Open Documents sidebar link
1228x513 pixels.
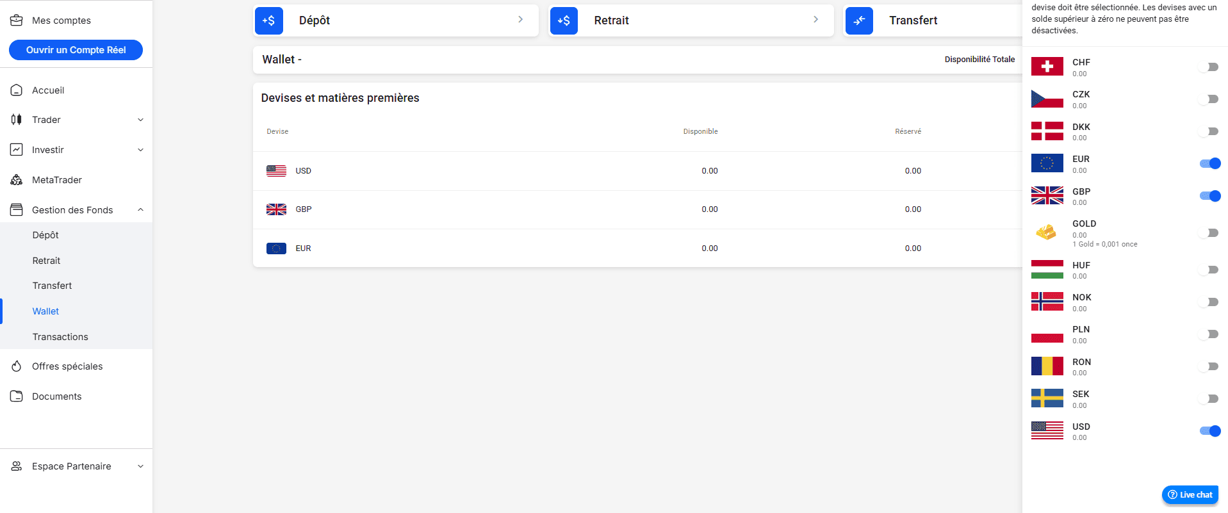pos(57,396)
